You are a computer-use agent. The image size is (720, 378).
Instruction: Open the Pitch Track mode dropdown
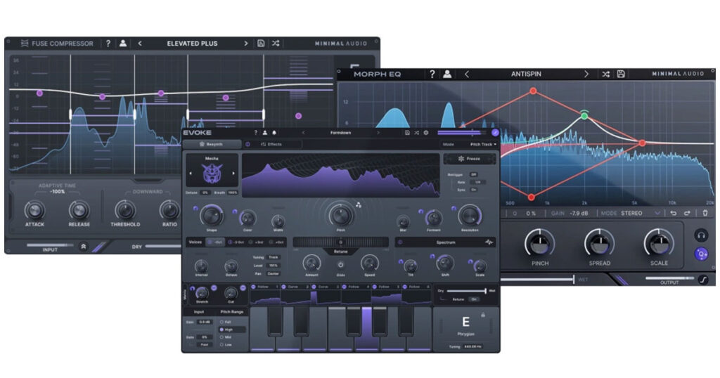(482, 144)
